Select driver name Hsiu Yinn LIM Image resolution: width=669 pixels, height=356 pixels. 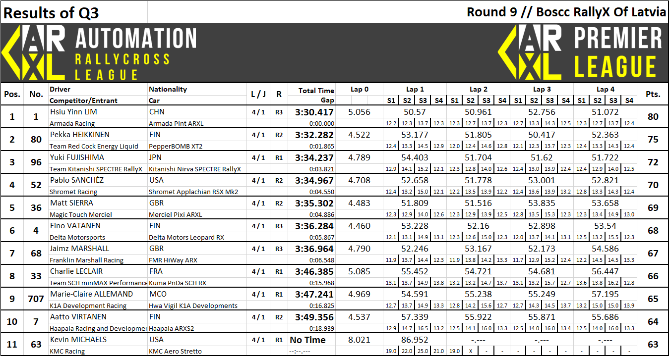73,112
